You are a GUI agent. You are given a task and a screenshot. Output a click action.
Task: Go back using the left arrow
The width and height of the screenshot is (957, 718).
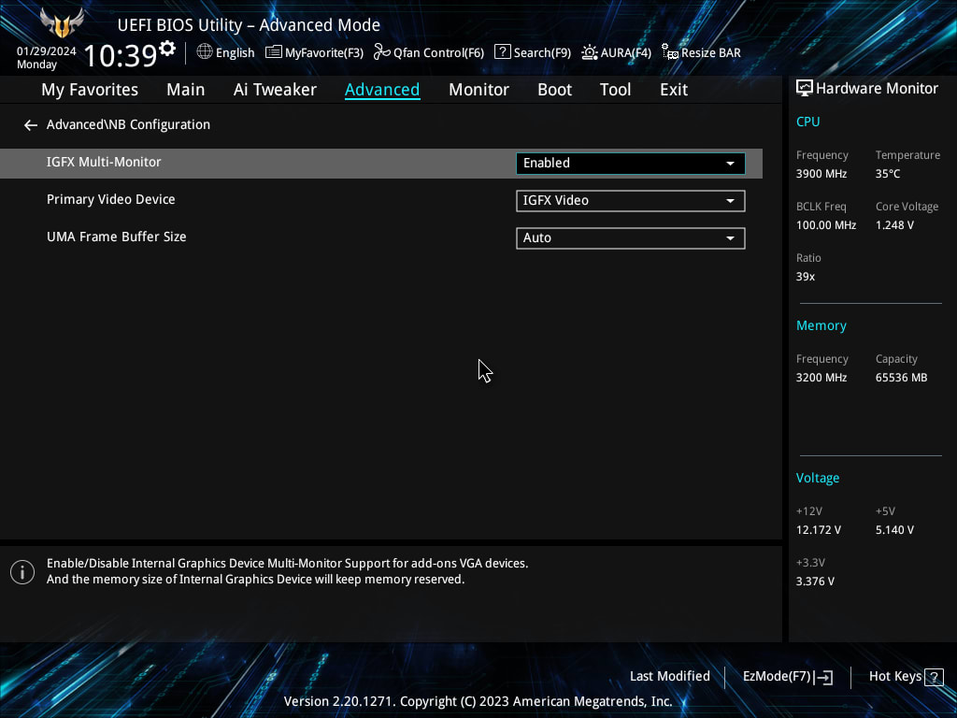(x=31, y=125)
